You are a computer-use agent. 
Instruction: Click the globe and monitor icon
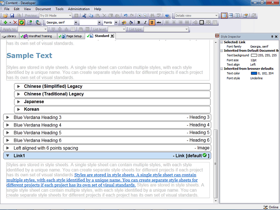(x=38, y=22)
